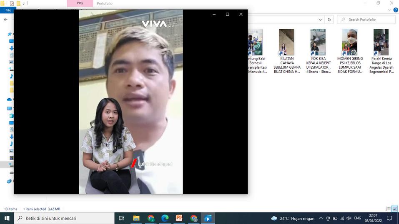399x224 pixels.
Task: Expand the ribbon using the chevron
Action: tap(389, 10)
